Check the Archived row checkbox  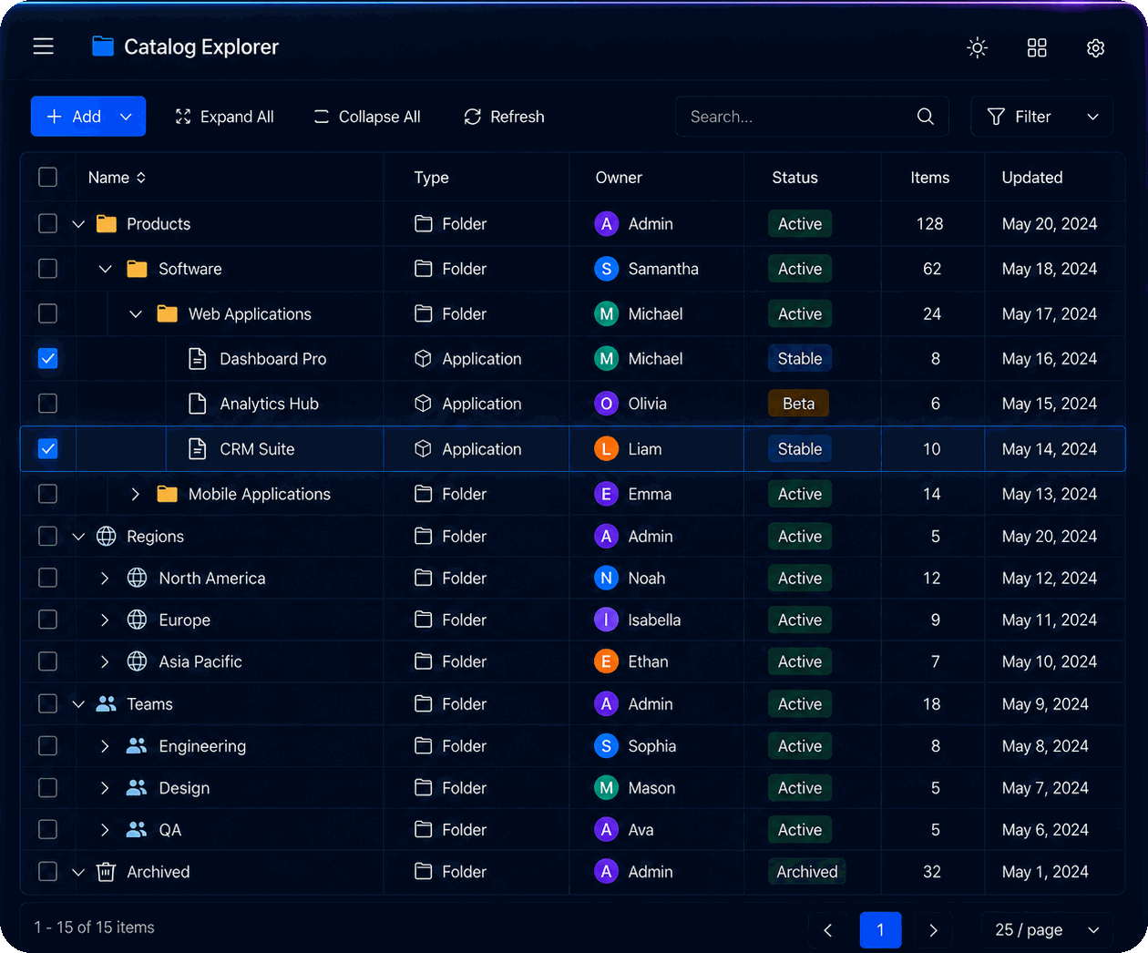(x=48, y=872)
